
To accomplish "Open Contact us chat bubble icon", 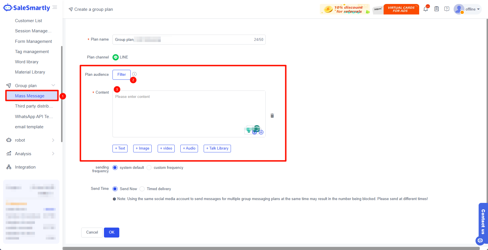I will [480, 240].
